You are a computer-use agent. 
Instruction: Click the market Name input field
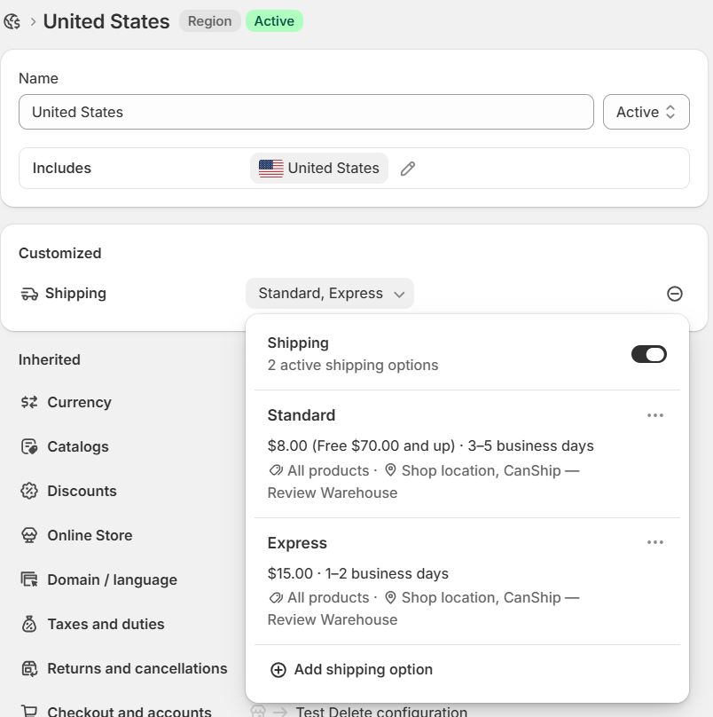[x=306, y=112]
